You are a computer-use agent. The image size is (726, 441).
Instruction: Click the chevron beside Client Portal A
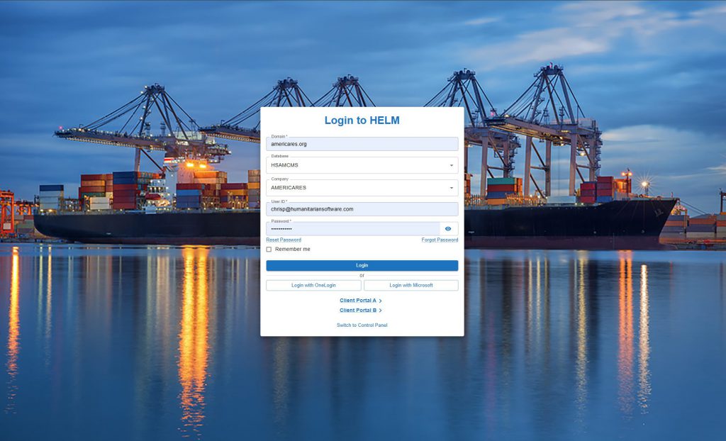point(381,301)
